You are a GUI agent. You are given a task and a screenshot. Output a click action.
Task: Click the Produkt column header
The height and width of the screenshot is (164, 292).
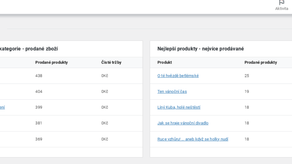point(164,62)
